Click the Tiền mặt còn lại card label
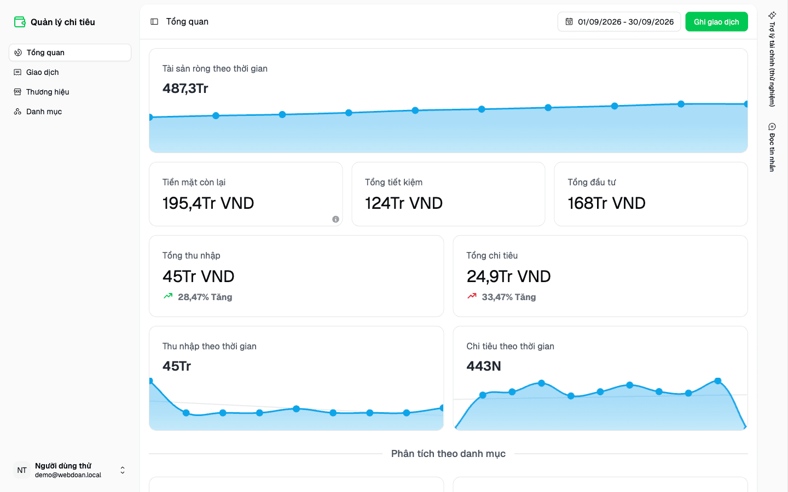 click(x=194, y=182)
